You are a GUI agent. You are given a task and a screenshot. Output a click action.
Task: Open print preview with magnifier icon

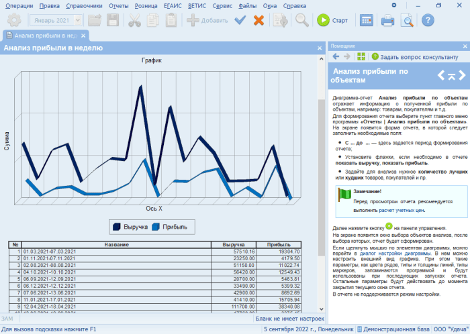point(407,20)
